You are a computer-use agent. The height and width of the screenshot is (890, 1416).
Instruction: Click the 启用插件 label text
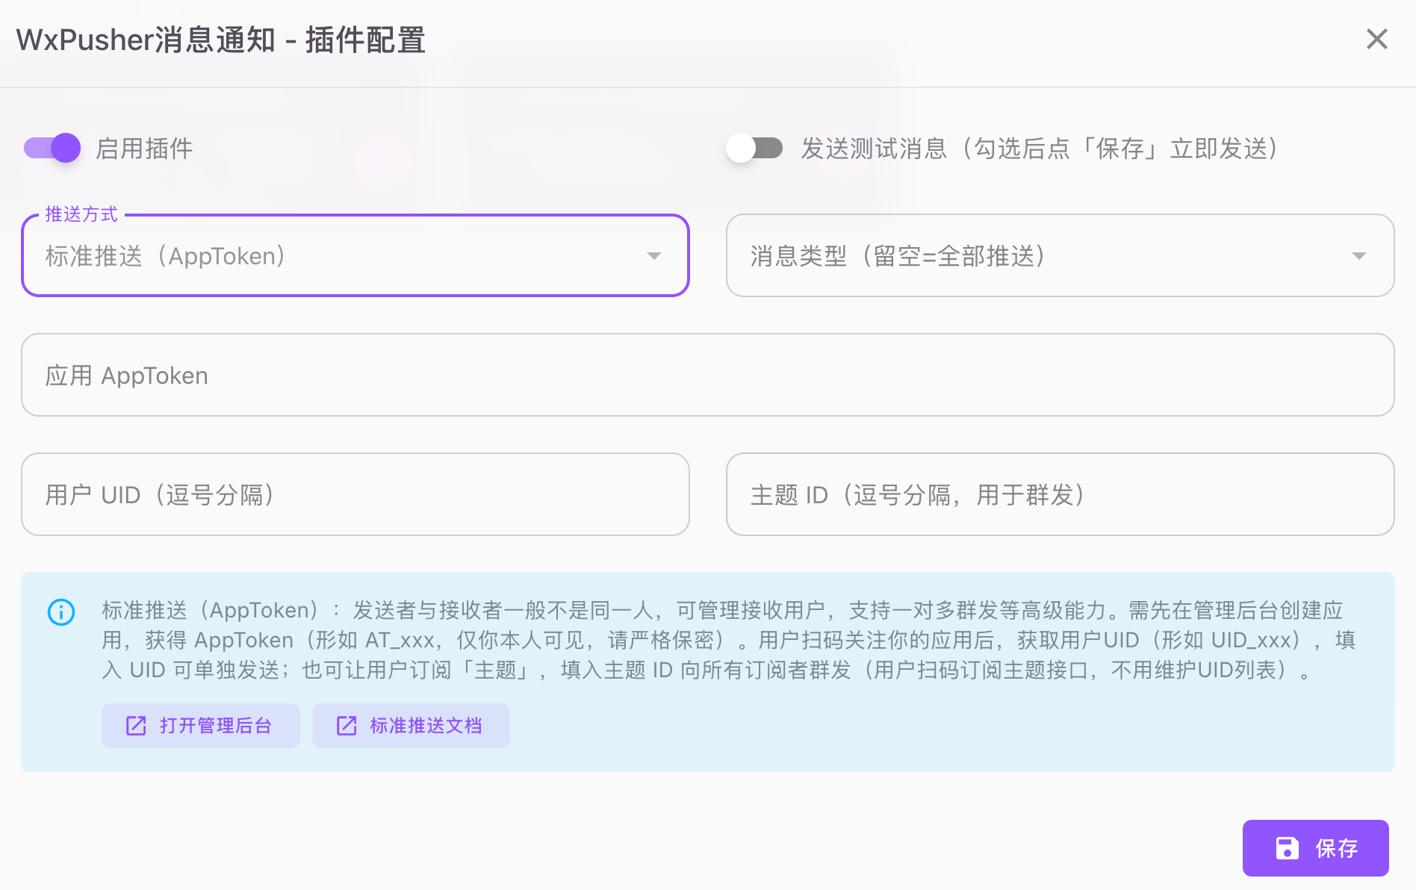pos(144,149)
